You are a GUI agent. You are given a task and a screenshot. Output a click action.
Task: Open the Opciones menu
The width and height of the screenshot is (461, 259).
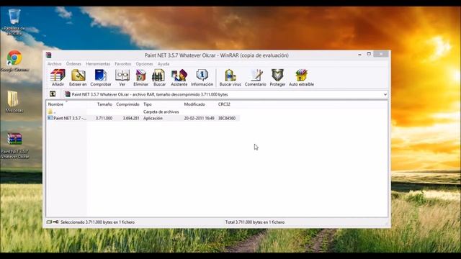[x=144, y=64]
